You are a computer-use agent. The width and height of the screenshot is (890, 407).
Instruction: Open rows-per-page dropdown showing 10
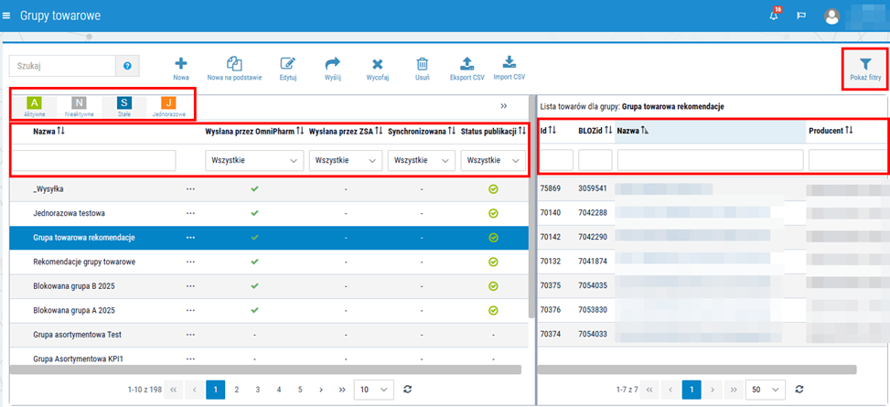click(373, 390)
